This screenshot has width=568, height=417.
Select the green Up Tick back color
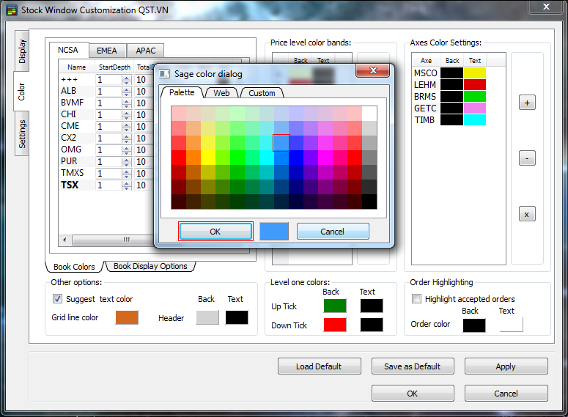coord(334,306)
